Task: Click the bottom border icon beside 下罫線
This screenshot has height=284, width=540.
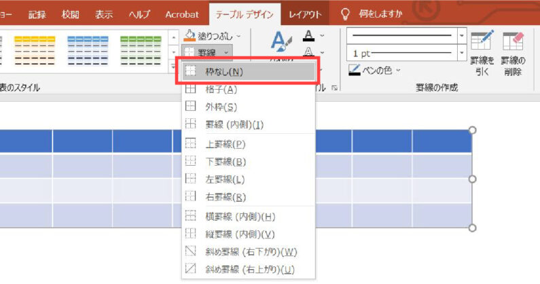Action: point(190,160)
